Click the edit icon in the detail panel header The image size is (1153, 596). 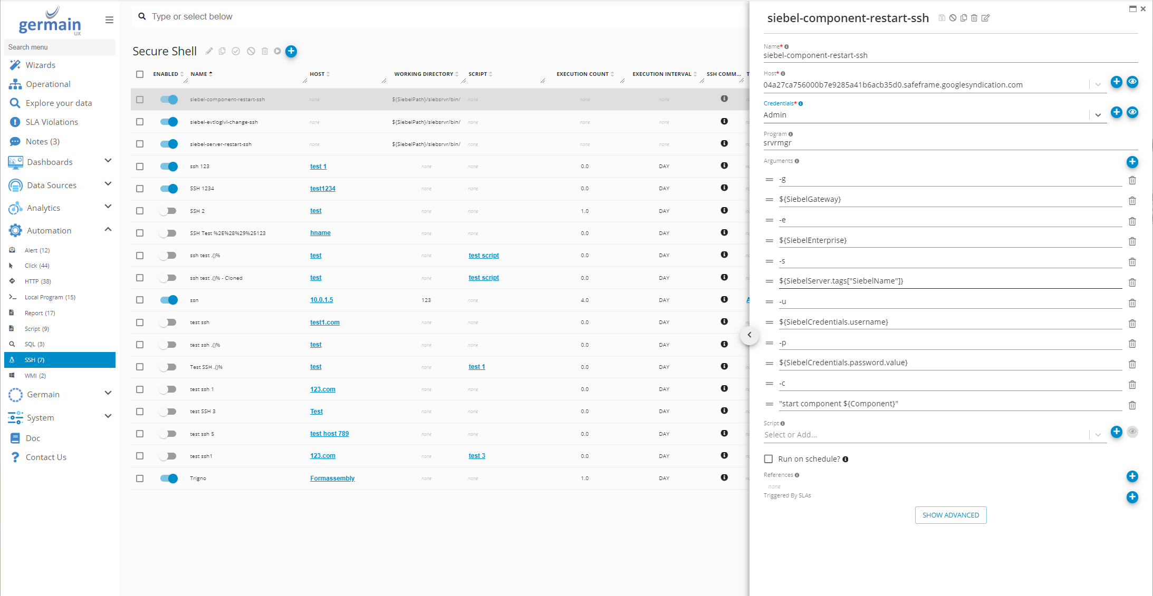point(986,18)
